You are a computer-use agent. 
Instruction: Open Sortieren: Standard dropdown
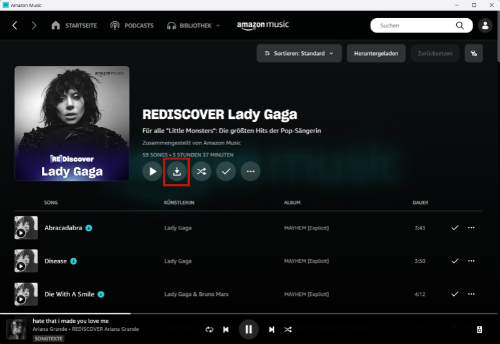tap(299, 53)
